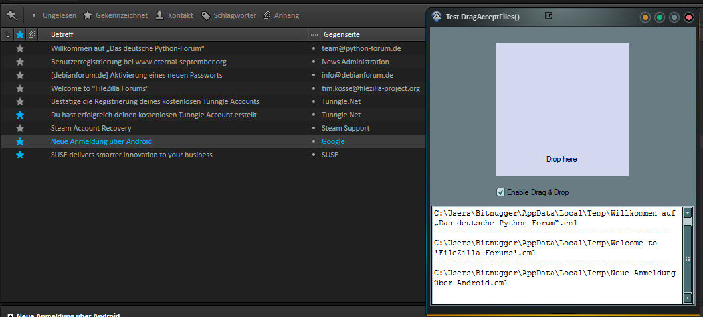The image size is (703, 317).
Task: Filter messages by Anhang attachment
Action: pyautogui.click(x=281, y=15)
